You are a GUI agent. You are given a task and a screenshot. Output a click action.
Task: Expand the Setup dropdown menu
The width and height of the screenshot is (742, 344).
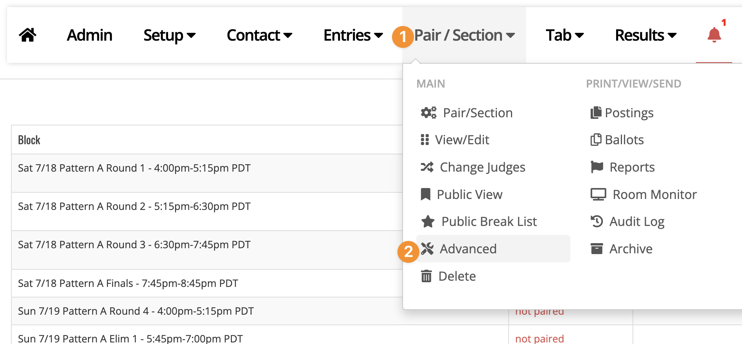[x=169, y=35]
